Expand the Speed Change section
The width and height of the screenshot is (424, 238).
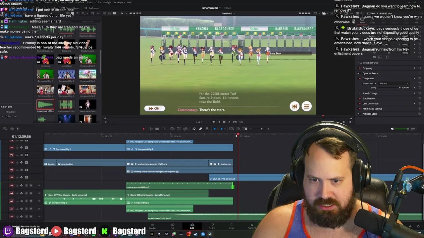370,94
